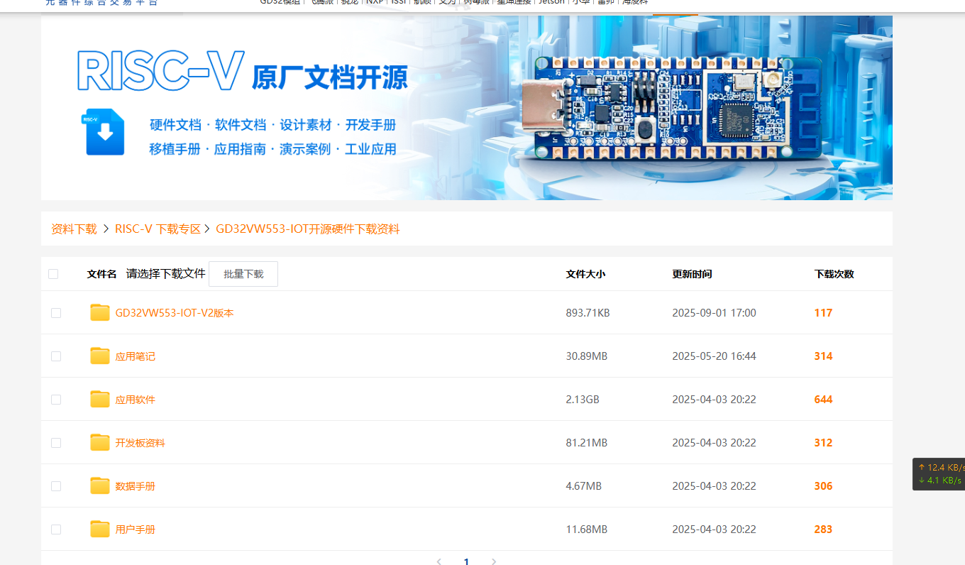The width and height of the screenshot is (965, 565).
Task: Click the 应用软件 folder icon
Action: (x=100, y=400)
